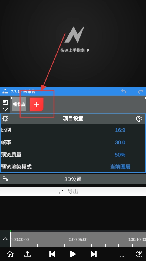The height and width of the screenshot is (261, 146).
Task: Jump to the previous frame marker
Action: 52,254
